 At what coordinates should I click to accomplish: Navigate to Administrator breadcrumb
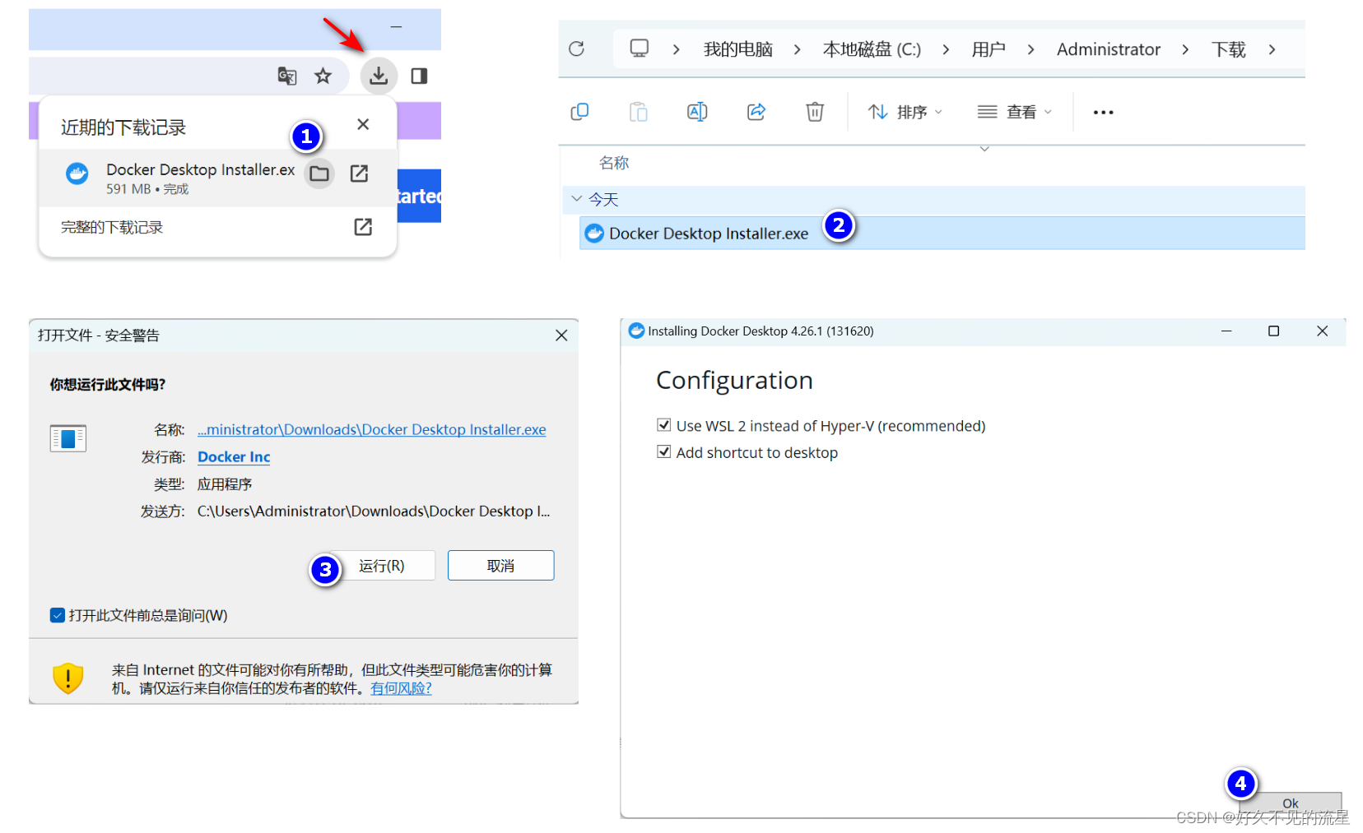(1109, 49)
